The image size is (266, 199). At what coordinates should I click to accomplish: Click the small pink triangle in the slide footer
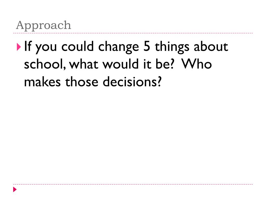point(15,189)
